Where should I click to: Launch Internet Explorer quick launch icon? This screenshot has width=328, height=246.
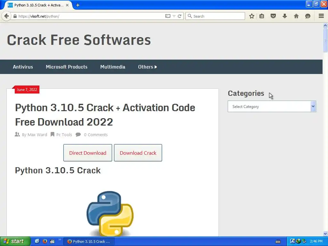37,241
